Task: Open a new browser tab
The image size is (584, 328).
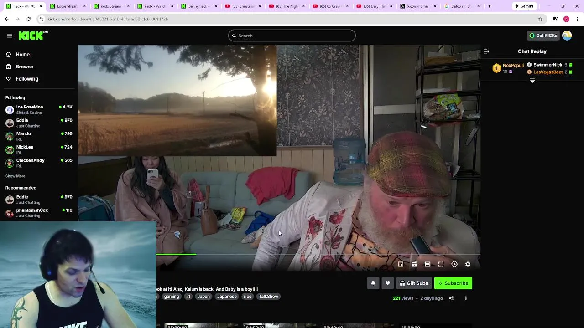Action: point(489,6)
